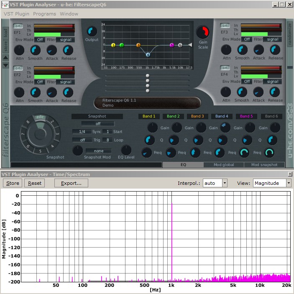Select snapshot 2 on the wheel
Viewport: 294px width, 294px height.
(52, 122)
